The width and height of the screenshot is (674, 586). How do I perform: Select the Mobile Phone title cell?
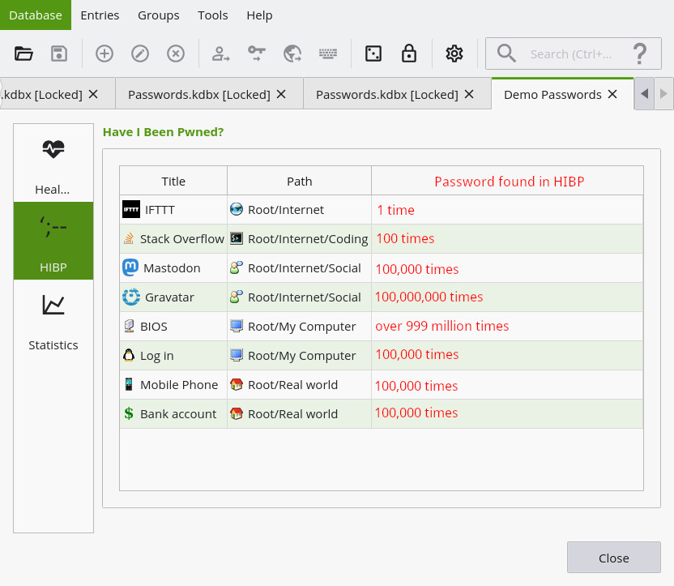173,385
